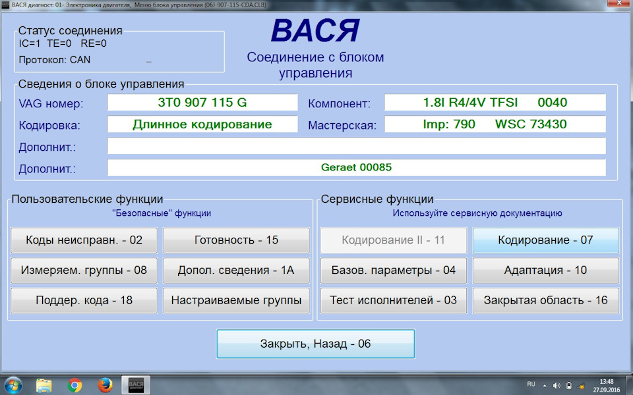This screenshot has height=395, width=633.
Task: Click the Используйте сервисную документацию text
Action: click(x=477, y=213)
